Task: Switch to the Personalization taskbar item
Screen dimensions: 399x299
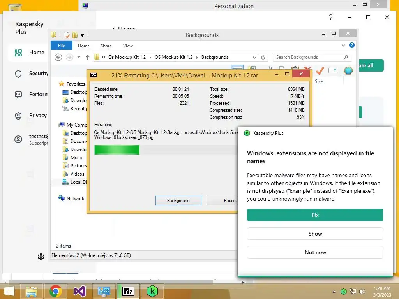Action: (104, 291)
